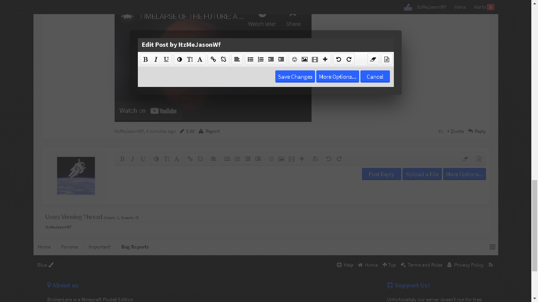Open Text Color picker in Edit Post toolbar
This screenshot has height=302, width=538.
[x=180, y=59]
